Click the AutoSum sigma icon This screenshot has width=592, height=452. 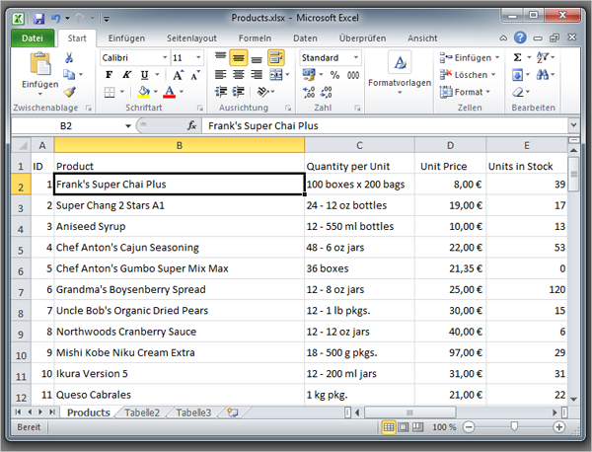tap(518, 58)
